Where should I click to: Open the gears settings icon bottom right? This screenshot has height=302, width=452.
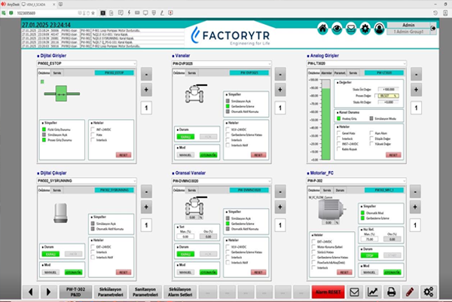(x=429, y=291)
